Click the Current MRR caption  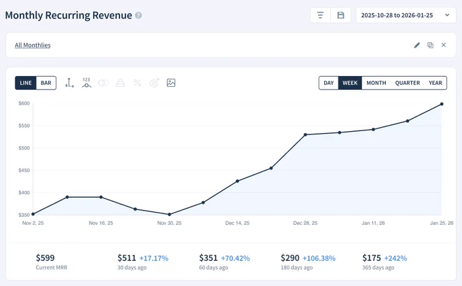(x=52, y=268)
